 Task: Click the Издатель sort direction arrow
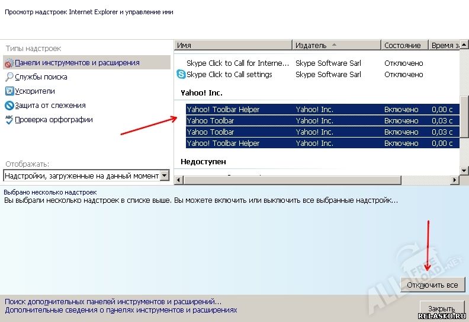click(334, 45)
